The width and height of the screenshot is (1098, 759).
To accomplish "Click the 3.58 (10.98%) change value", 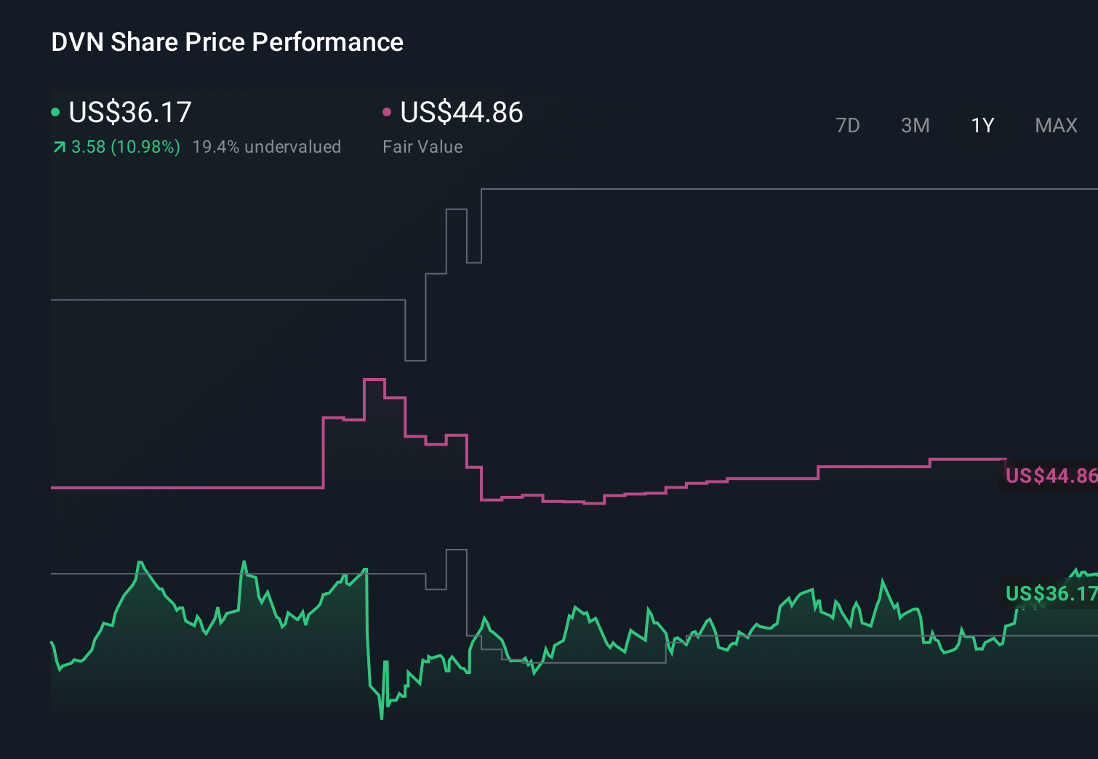I will click(x=125, y=147).
